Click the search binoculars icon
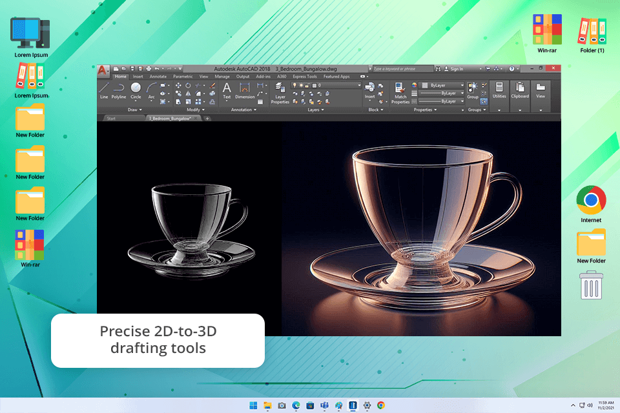 [438, 69]
